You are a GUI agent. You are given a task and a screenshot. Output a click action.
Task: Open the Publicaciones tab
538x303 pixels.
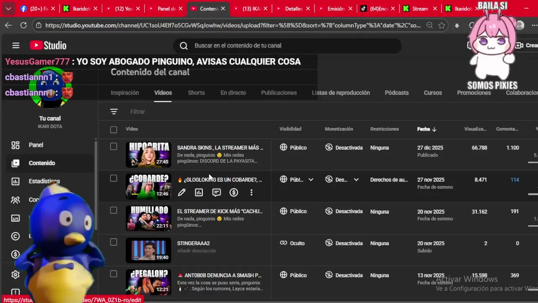click(279, 93)
